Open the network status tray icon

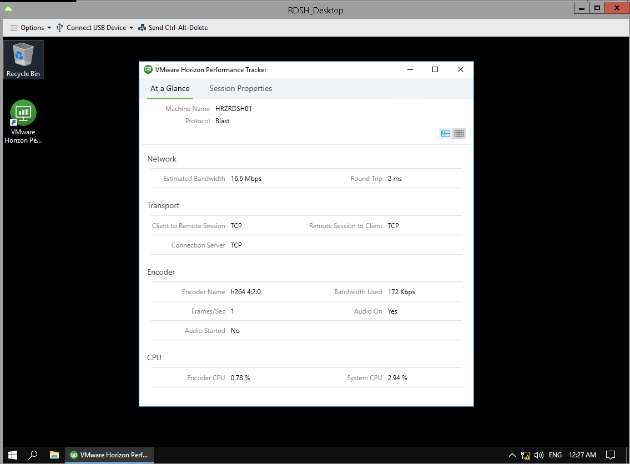(x=525, y=455)
